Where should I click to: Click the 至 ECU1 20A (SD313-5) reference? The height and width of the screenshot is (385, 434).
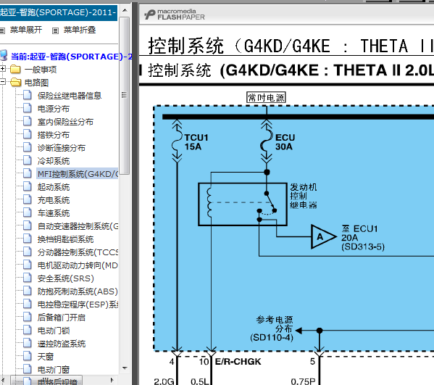pos(363,238)
